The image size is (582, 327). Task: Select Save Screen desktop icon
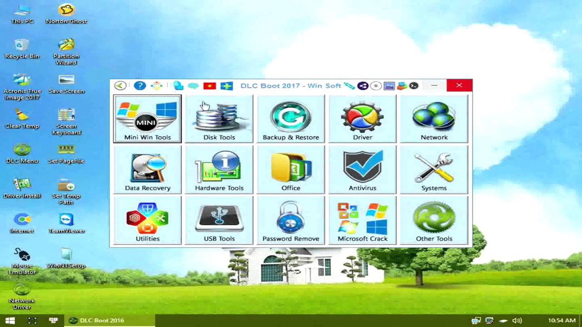[x=66, y=84]
